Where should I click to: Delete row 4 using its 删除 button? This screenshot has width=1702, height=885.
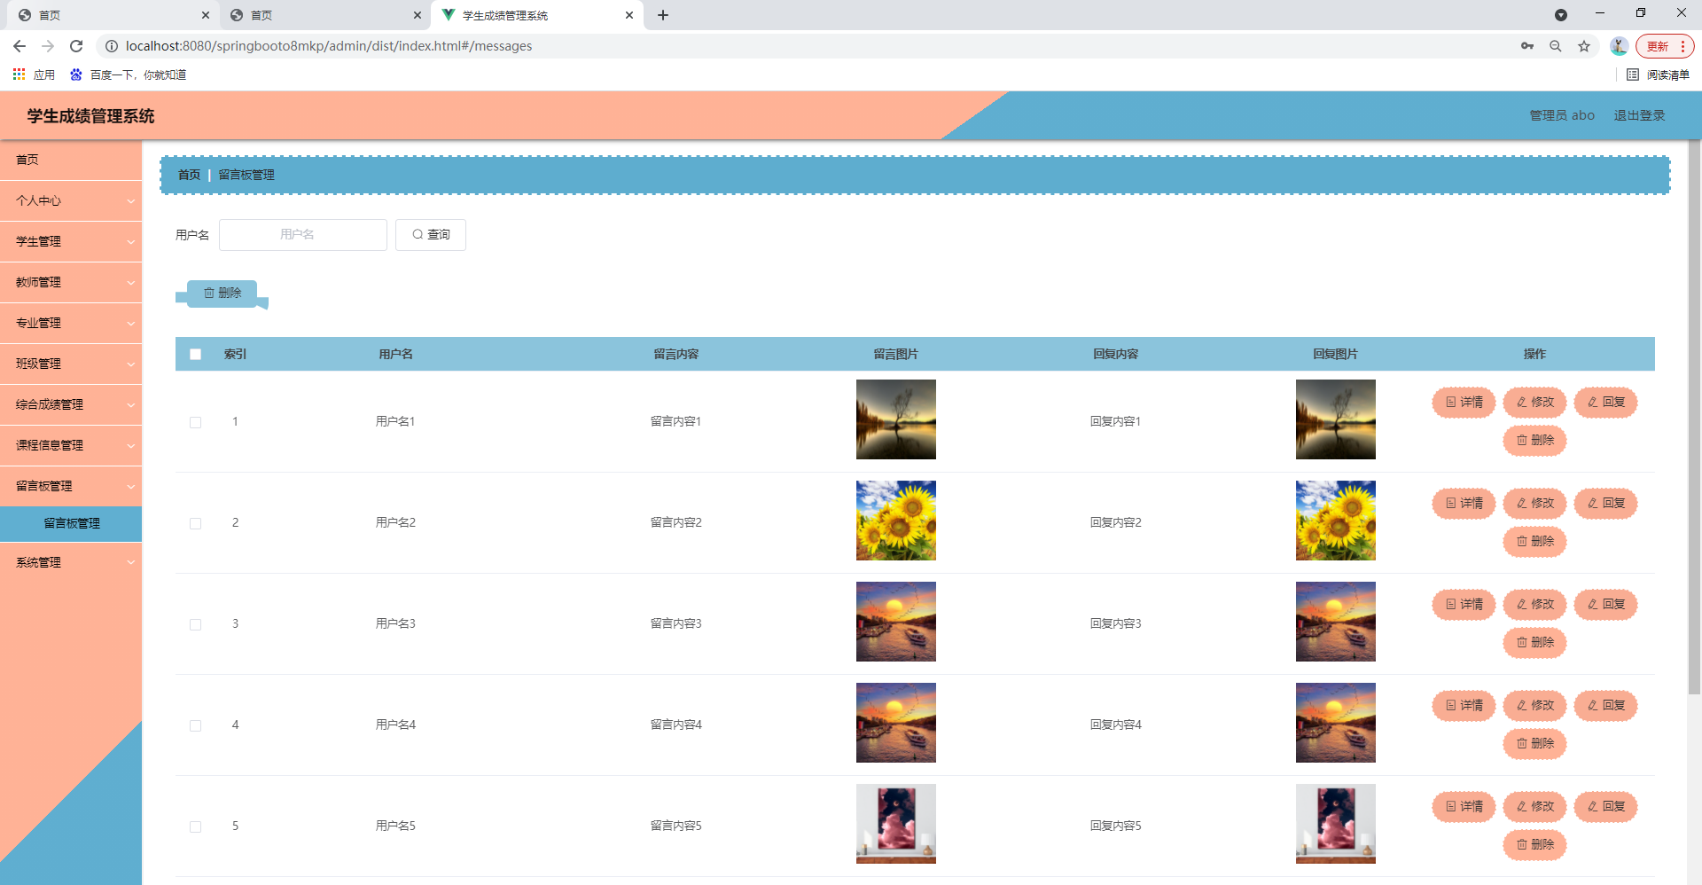point(1534,744)
